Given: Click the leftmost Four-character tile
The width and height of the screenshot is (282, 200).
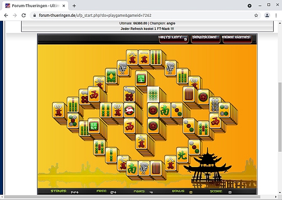Looking at the screenshot, I should click(58, 110).
